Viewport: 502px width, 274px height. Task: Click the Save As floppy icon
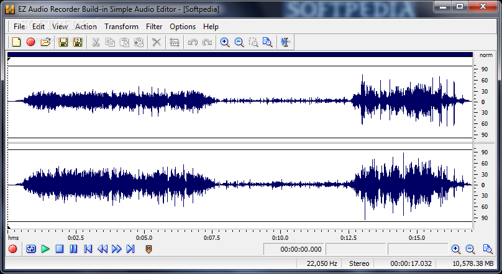(78, 42)
